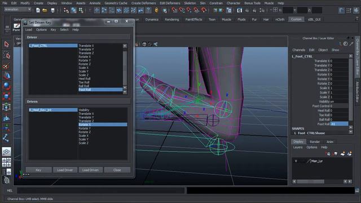Click the Open Scene folder icon

click(45, 10)
